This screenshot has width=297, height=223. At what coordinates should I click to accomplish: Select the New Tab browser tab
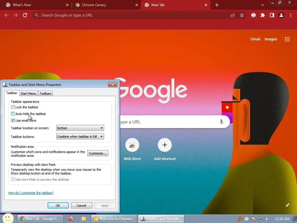click(x=175, y=5)
